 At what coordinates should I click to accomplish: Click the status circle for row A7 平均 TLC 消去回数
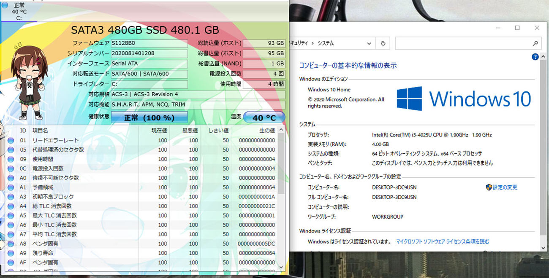pos(11,234)
